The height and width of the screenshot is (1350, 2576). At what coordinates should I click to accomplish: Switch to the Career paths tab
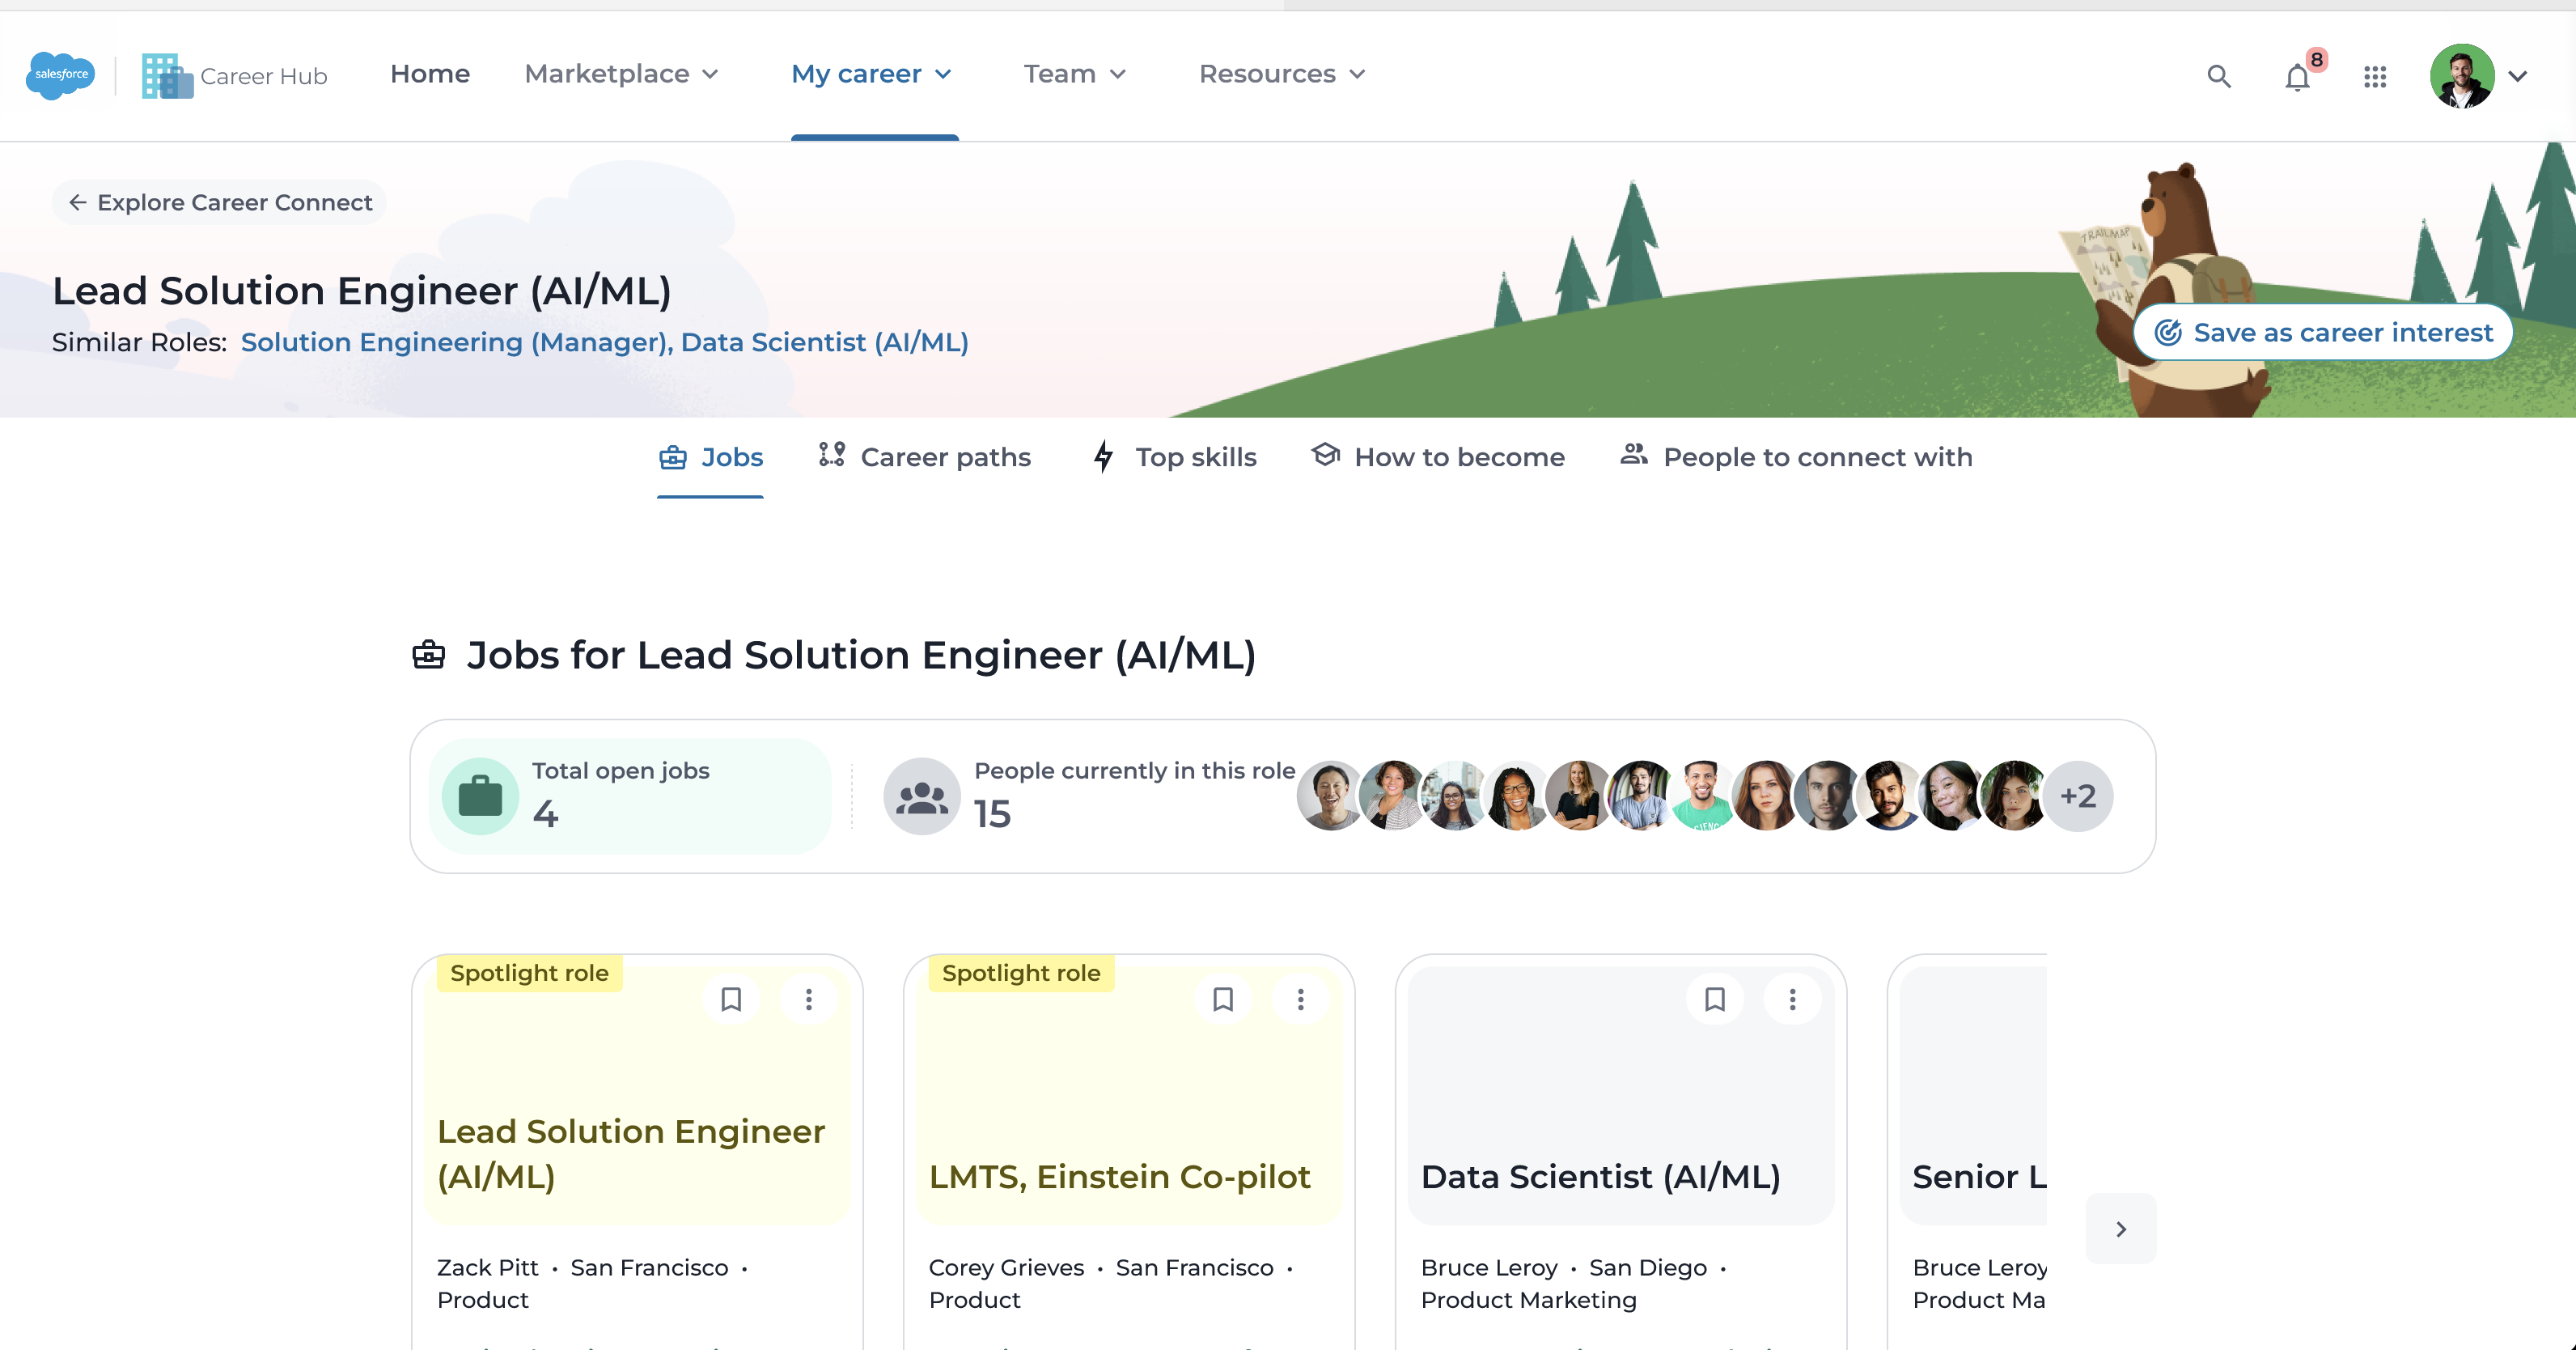(x=924, y=457)
